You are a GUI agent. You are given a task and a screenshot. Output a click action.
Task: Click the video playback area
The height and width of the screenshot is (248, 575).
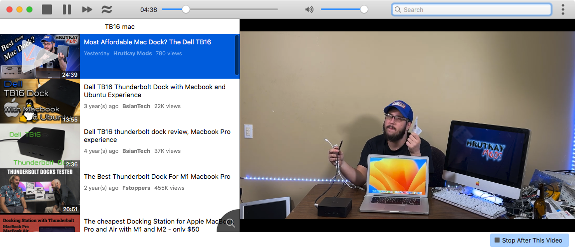point(407,125)
